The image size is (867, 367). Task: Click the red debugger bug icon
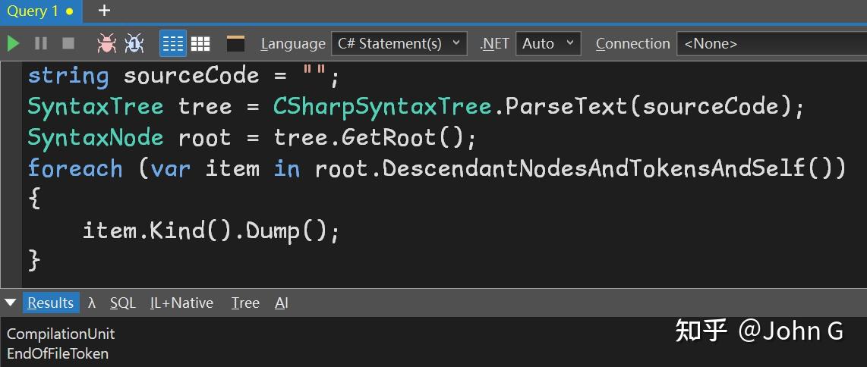pos(106,43)
